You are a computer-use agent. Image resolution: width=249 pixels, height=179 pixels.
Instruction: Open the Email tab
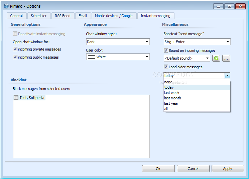[x=83, y=16]
